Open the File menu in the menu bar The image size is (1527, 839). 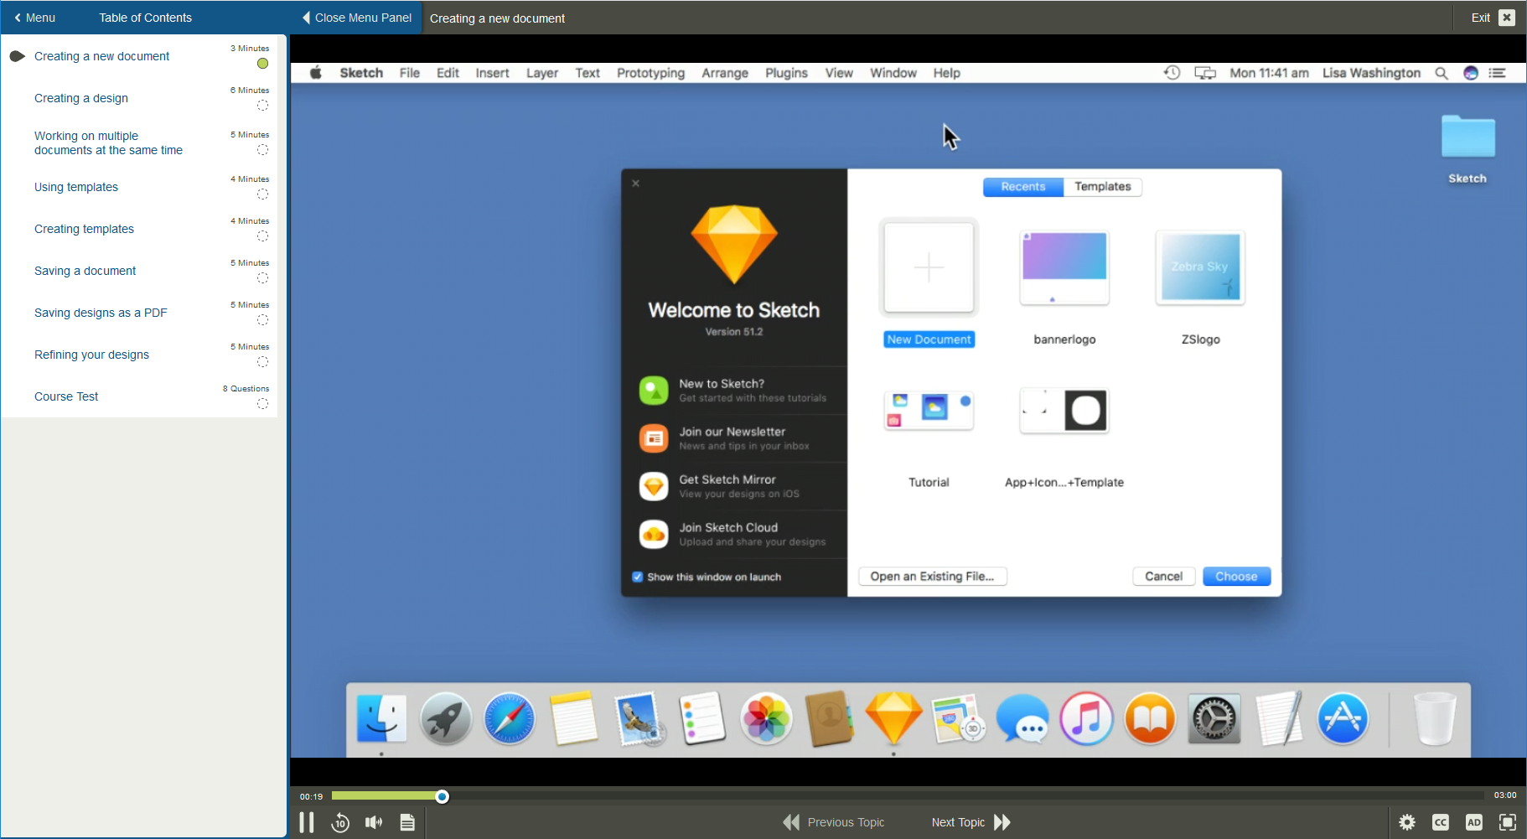coord(410,73)
